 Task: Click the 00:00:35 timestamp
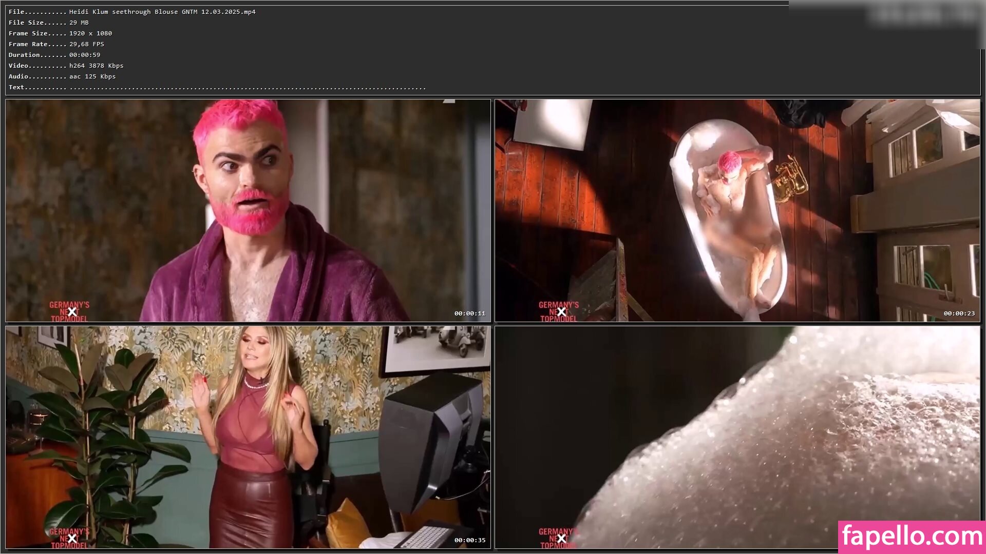[469, 540]
